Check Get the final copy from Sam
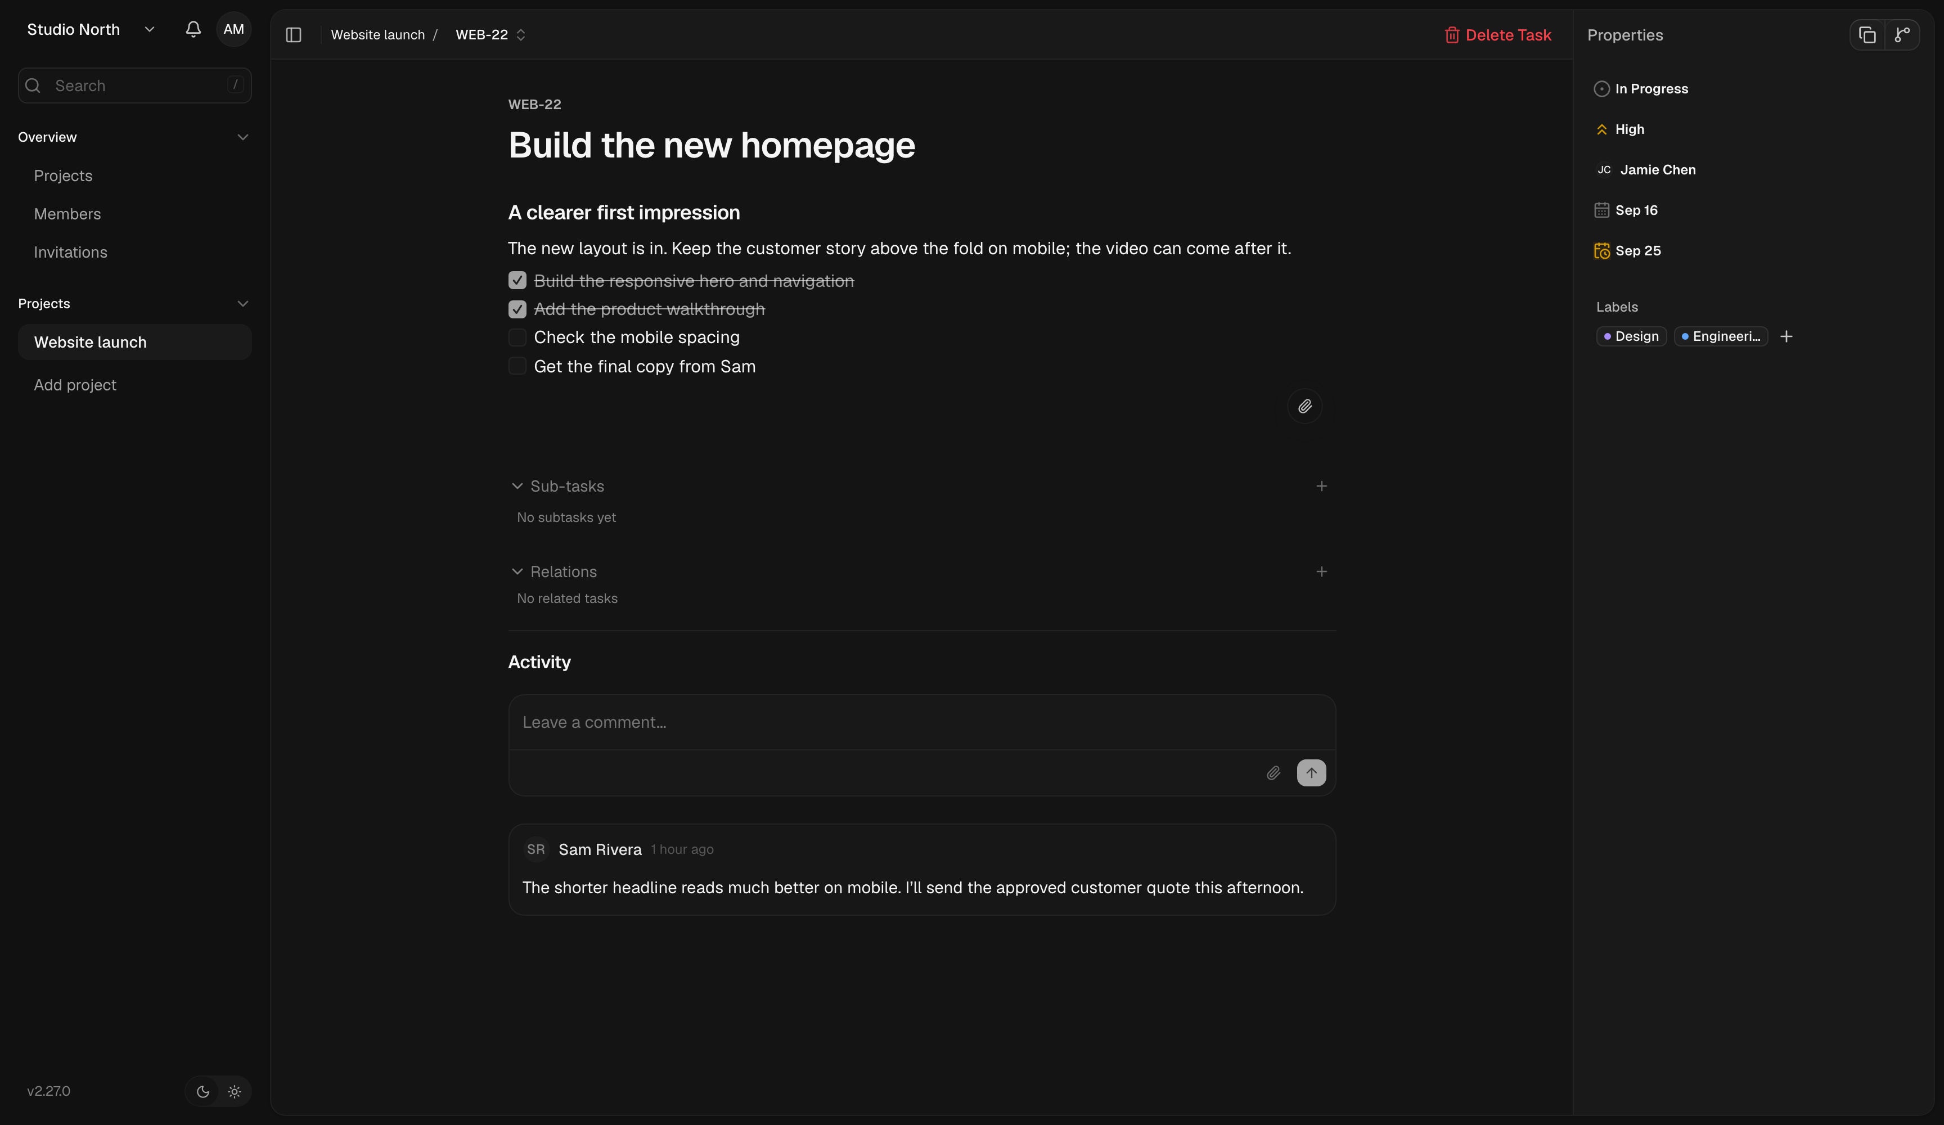The image size is (1944, 1125). point(517,366)
